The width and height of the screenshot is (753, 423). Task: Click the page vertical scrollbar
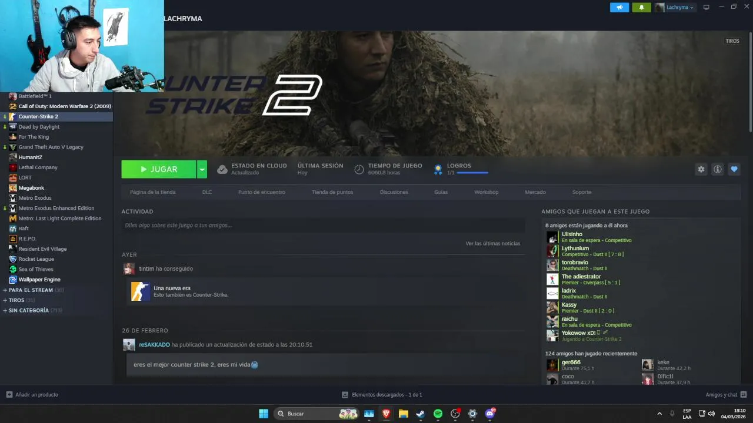pos(750,82)
